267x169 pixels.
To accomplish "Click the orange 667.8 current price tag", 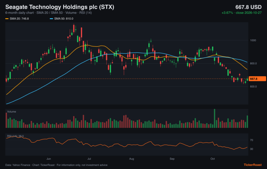I will pos(257,79).
